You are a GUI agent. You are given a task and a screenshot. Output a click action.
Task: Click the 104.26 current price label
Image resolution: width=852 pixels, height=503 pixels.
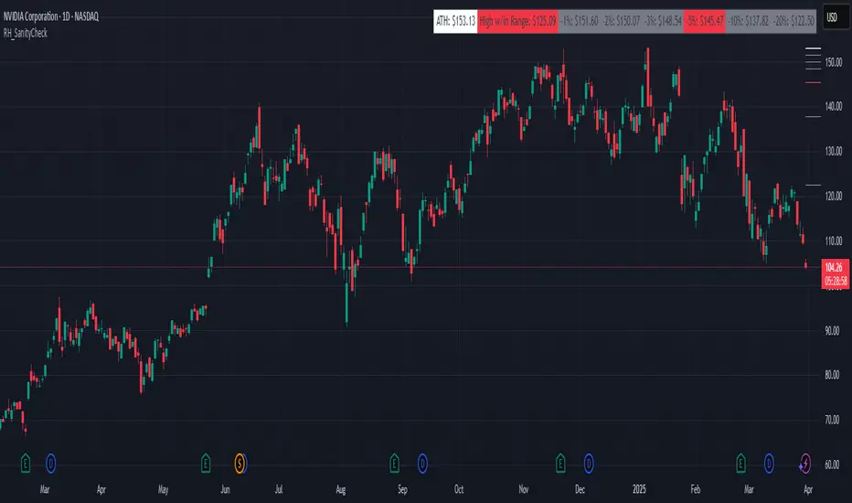point(836,267)
